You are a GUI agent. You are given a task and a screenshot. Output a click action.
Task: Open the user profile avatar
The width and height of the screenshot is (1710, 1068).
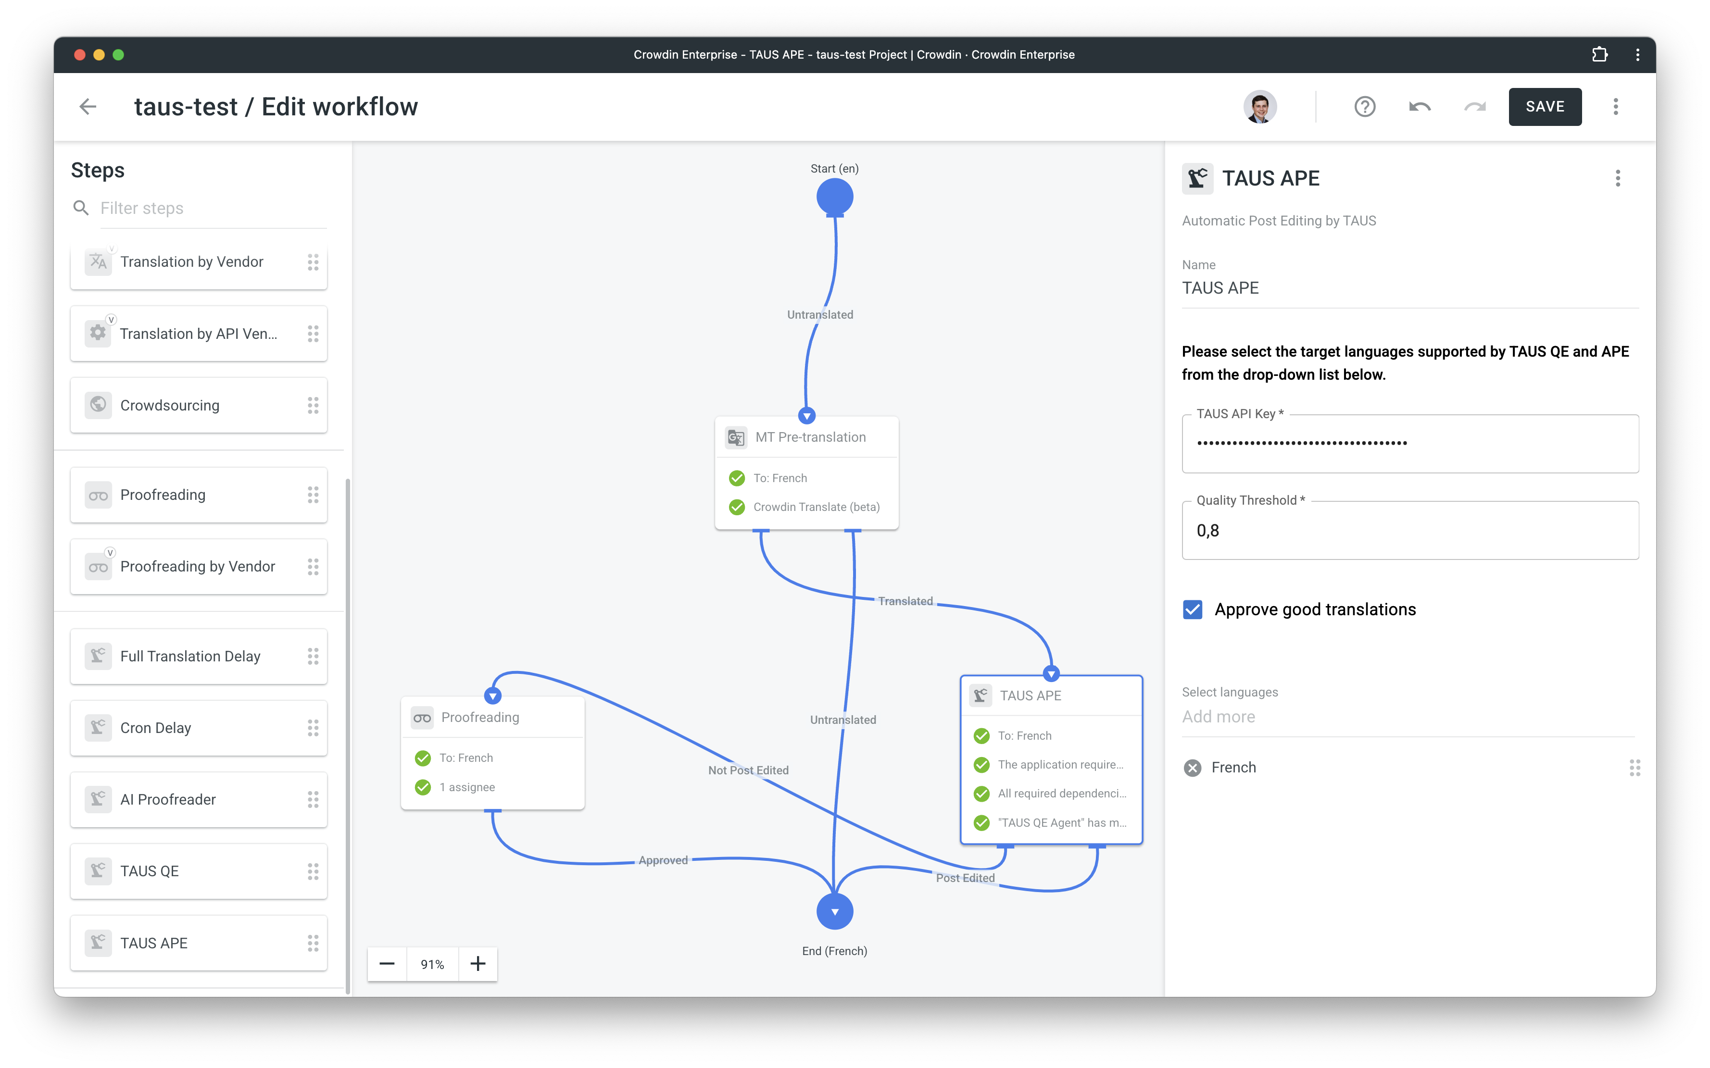tap(1260, 107)
